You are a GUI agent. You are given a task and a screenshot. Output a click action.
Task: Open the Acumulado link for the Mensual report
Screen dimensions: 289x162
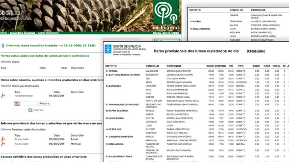pos(21,144)
